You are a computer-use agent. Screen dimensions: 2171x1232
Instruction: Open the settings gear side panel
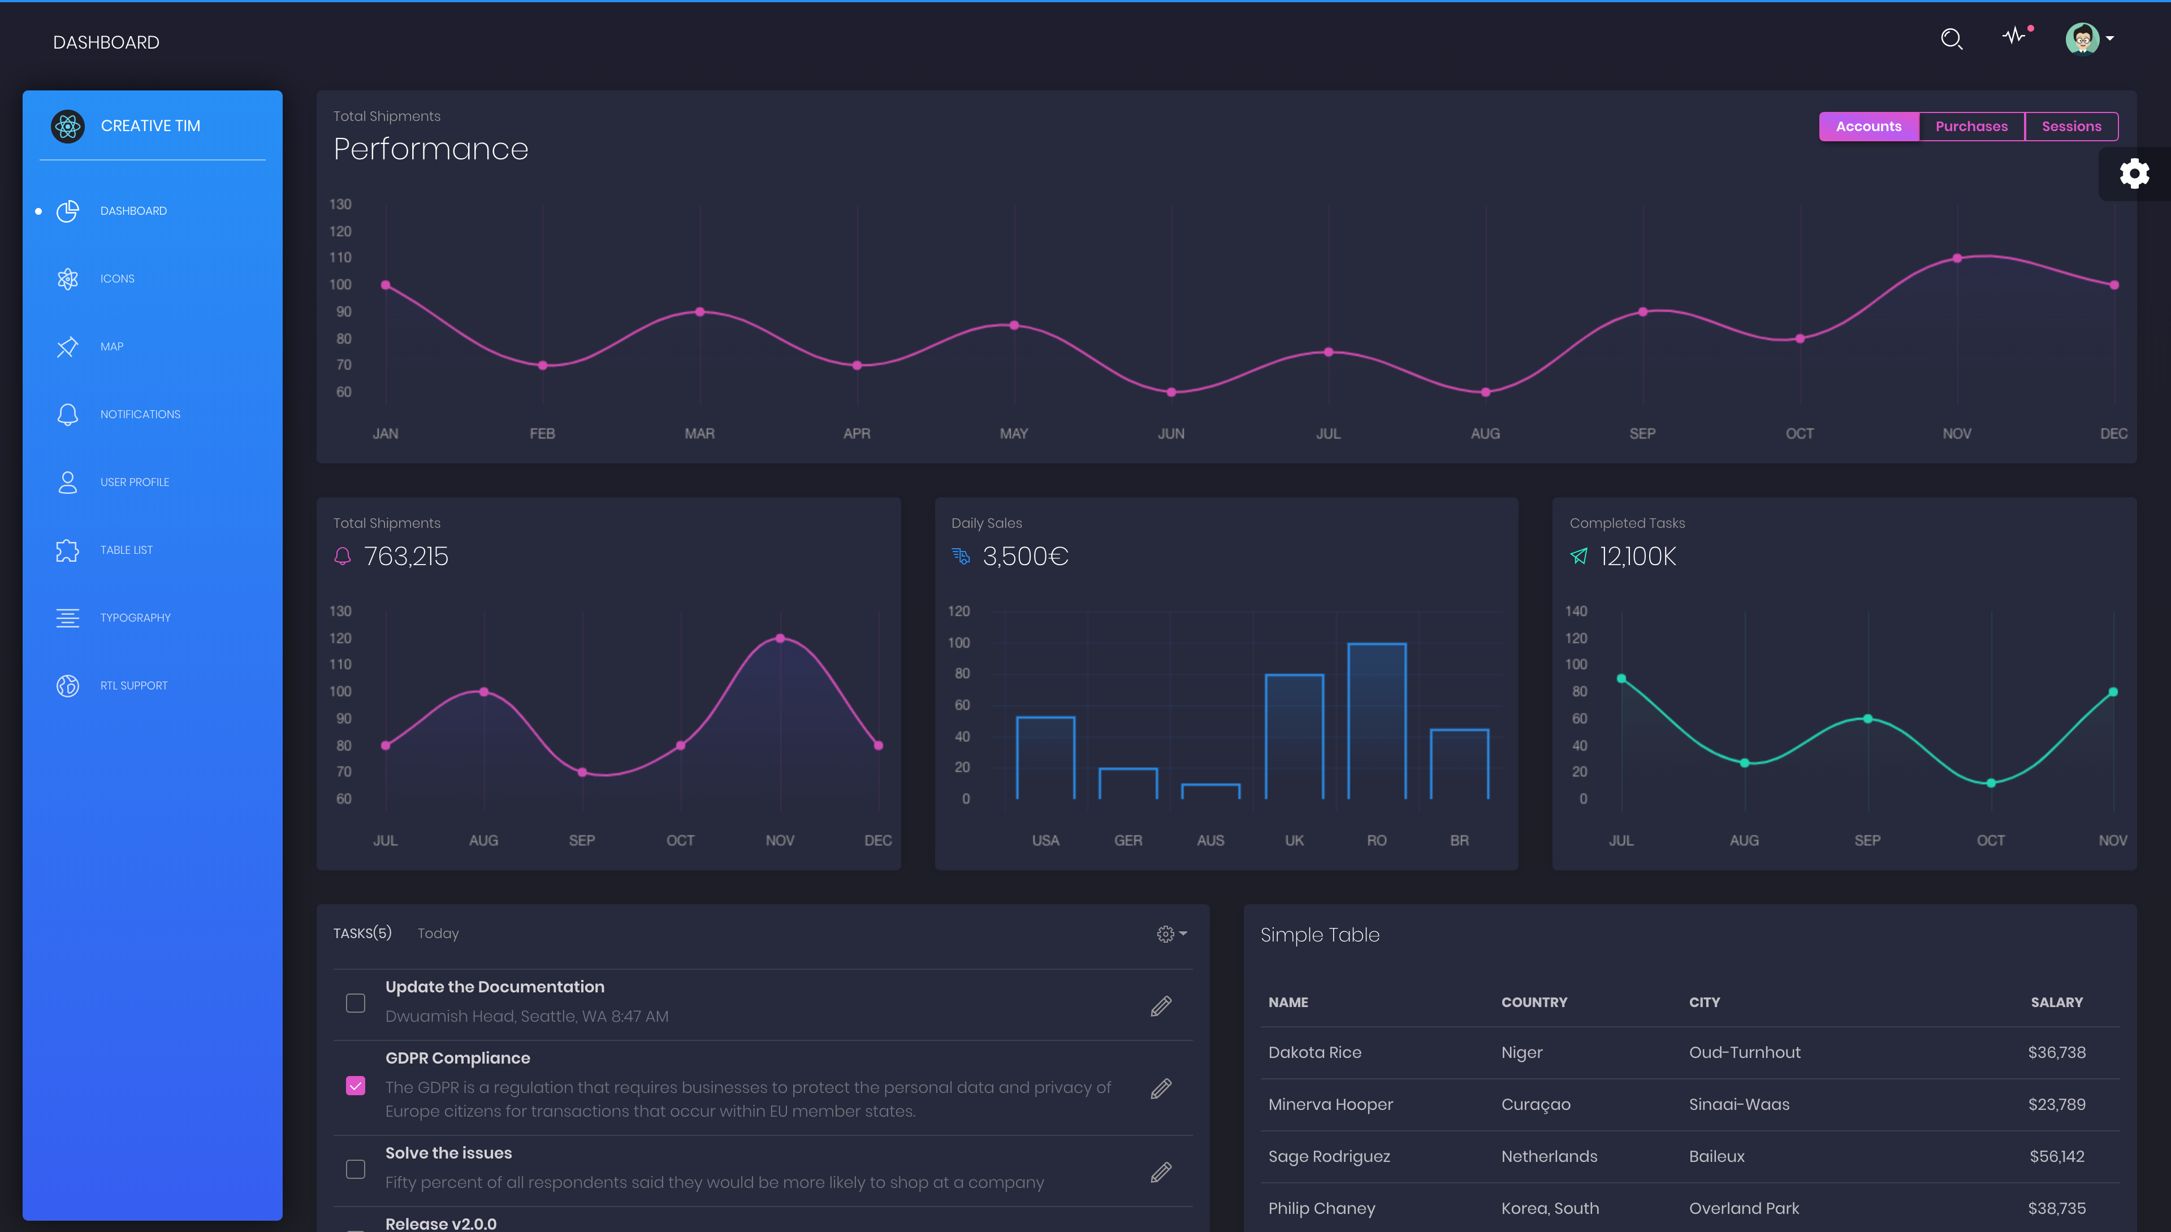[x=2134, y=173]
